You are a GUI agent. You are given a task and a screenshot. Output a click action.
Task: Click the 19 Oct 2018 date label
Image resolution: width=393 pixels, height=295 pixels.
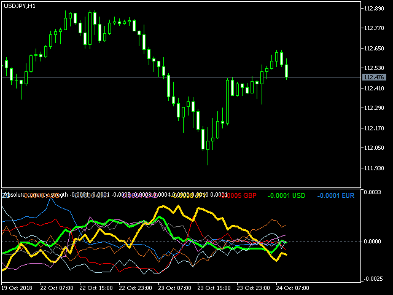pyautogui.click(x=17, y=288)
